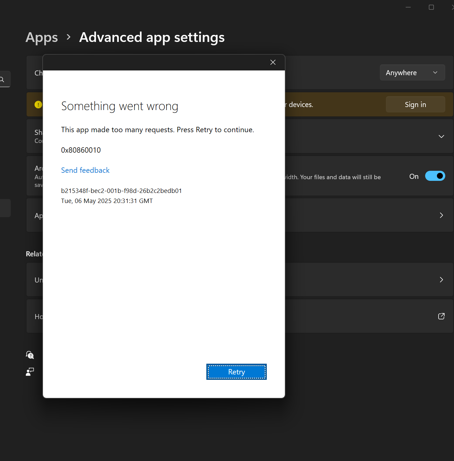Viewport: 454px width, 461px height.
Task: Go back to Apps breadcrumb
Action: [x=42, y=37]
